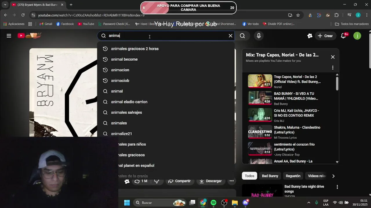This screenshot has width=371, height=208.
Task: Show hidden system tray icons
Action: 309,203
